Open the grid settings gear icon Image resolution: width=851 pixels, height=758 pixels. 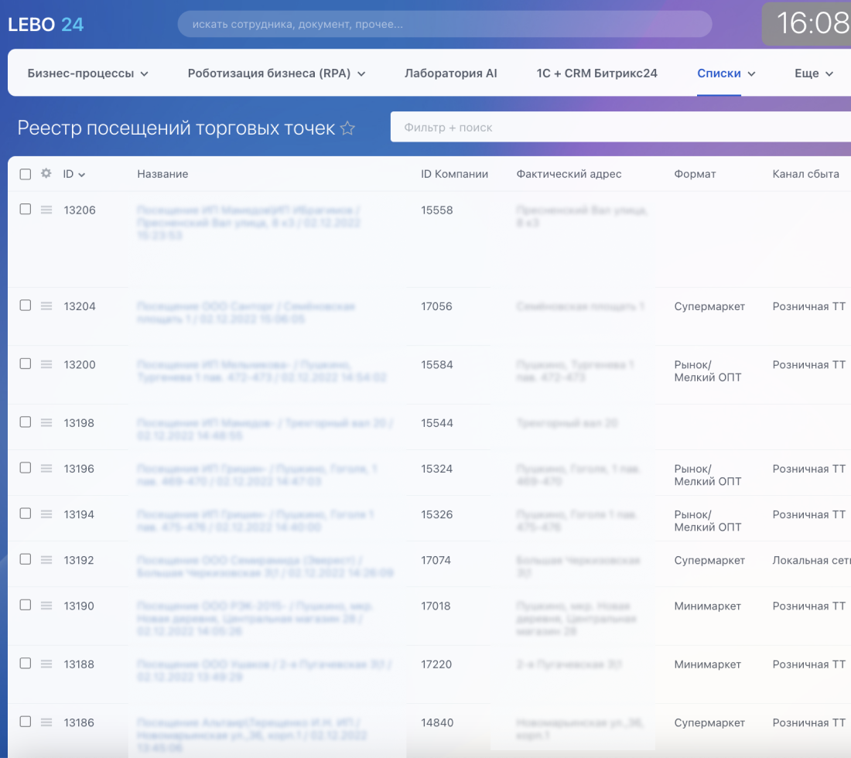coord(46,174)
